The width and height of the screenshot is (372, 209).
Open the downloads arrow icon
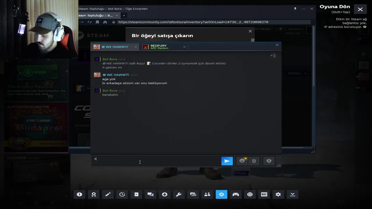click(165, 194)
